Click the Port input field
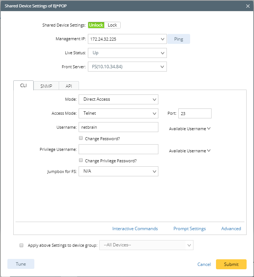Viewport: 254px width, 277px height. click(x=195, y=114)
